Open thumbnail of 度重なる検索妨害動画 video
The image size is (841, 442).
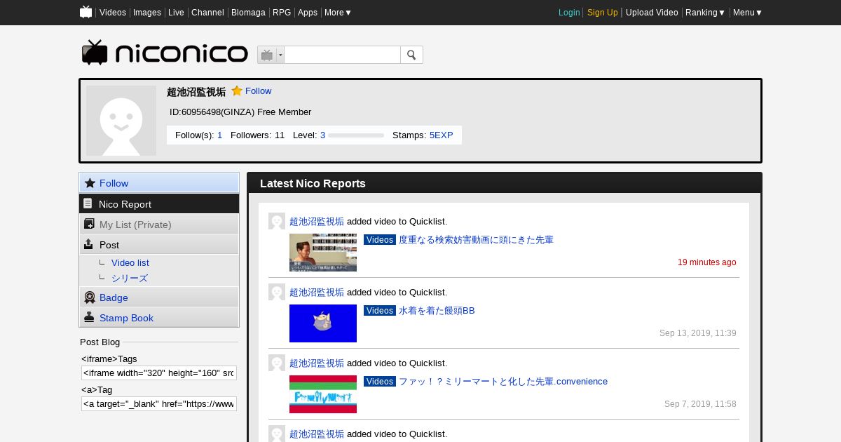pyautogui.click(x=323, y=253)
